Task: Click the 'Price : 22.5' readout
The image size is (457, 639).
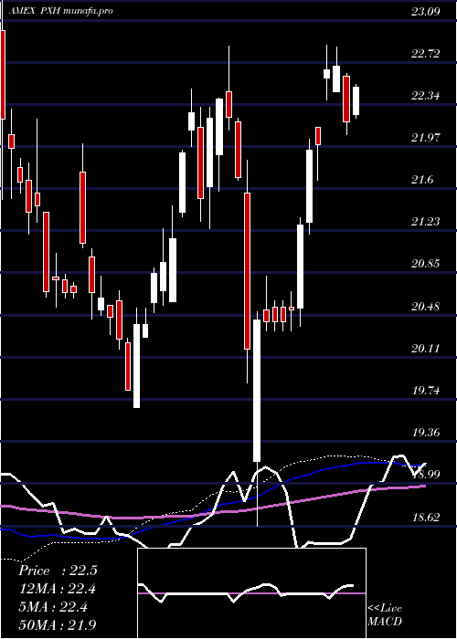Action: 58,571
